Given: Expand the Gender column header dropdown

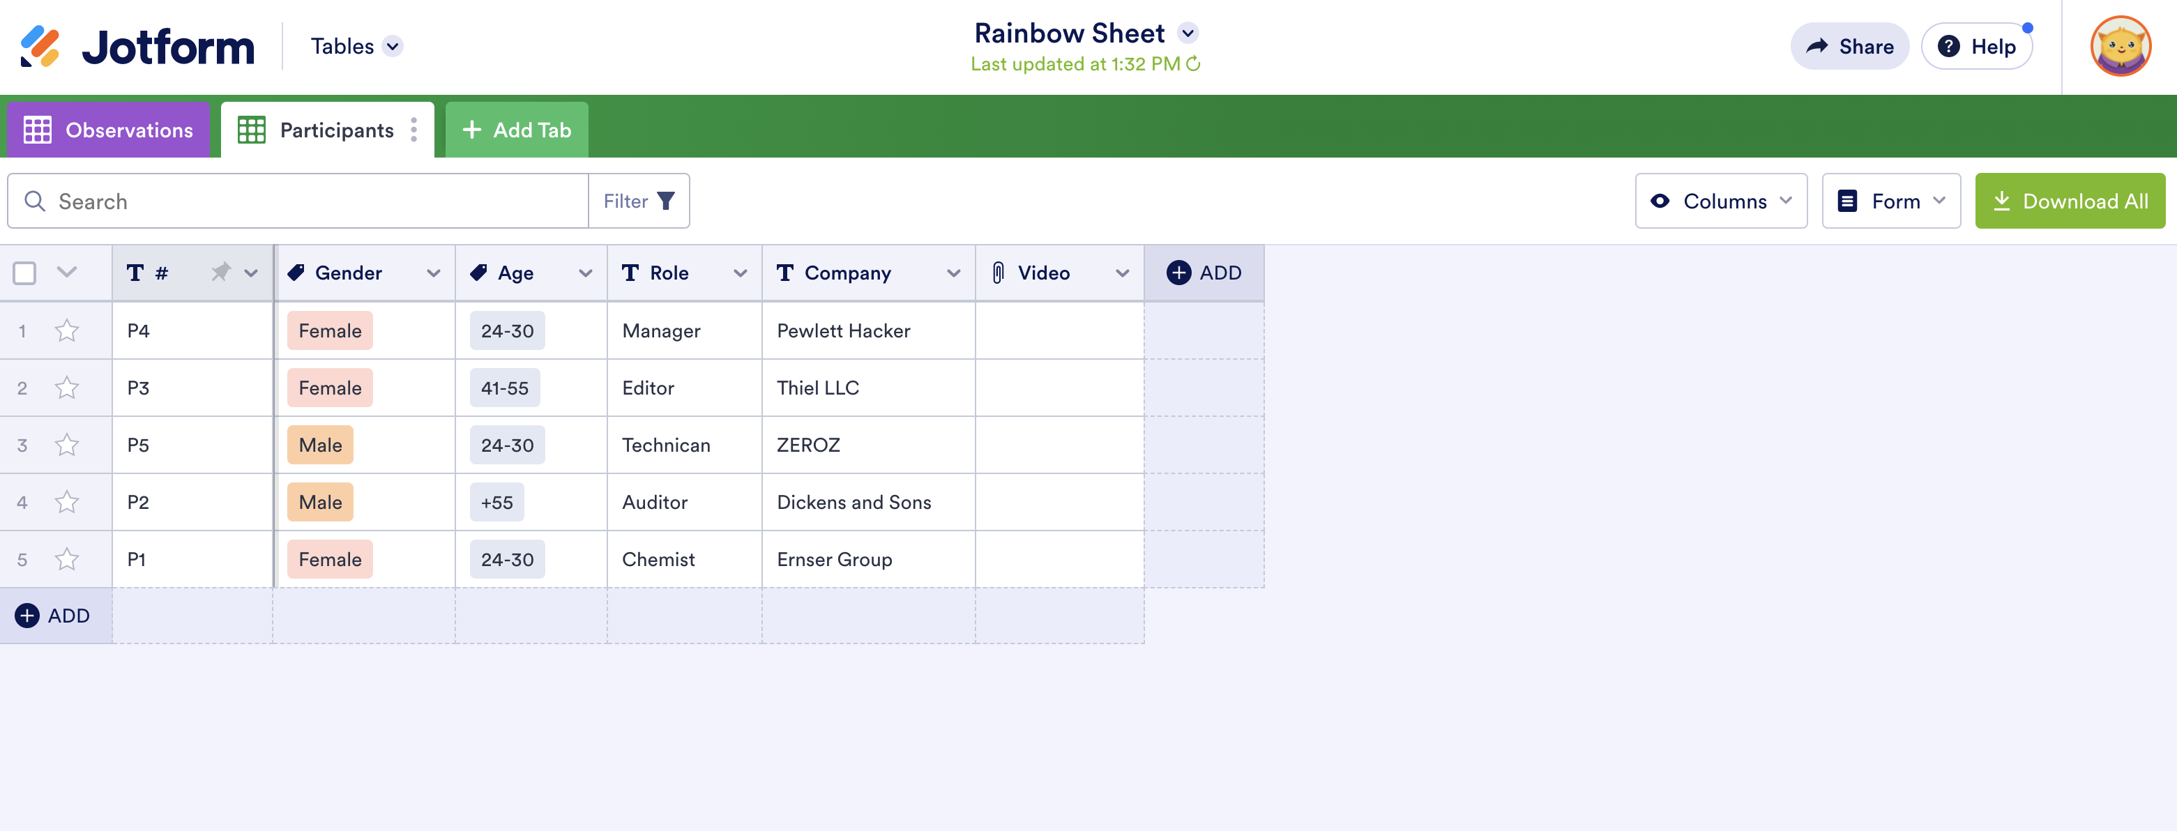Looking at the screenshot, I should point(434,273).
